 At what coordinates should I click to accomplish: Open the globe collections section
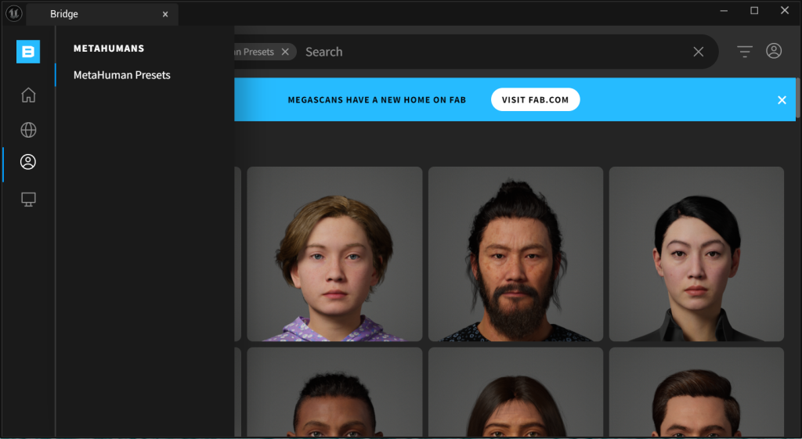pos(28,130)
